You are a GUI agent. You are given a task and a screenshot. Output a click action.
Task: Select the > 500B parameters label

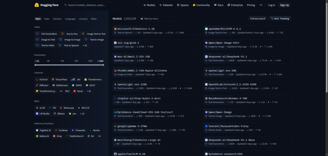coord(100,61)
